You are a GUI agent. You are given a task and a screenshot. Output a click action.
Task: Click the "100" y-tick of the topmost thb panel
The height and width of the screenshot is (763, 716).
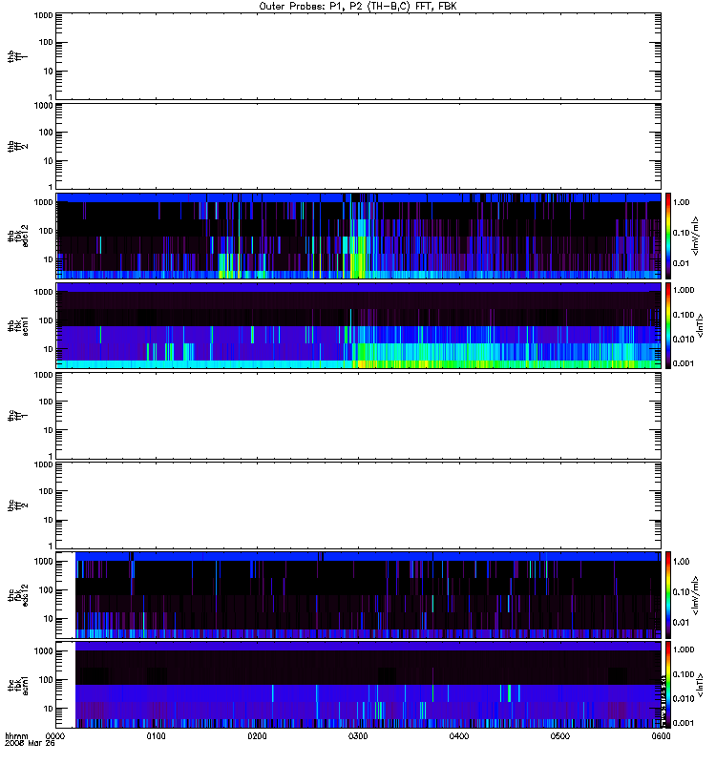[46, 42]
